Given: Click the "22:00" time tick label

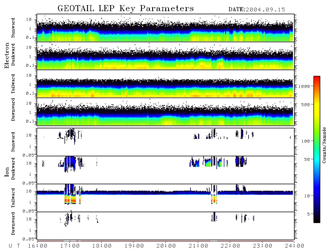Looking at the screenshot, I should tap(230, 246).
